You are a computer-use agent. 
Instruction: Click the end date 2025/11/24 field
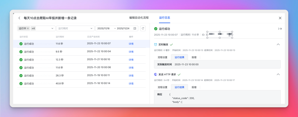coord(123,28)
